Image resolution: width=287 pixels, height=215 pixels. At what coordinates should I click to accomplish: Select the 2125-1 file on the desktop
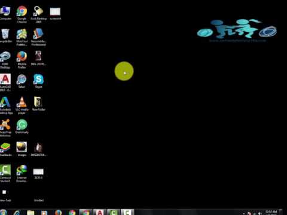(38, 173)
